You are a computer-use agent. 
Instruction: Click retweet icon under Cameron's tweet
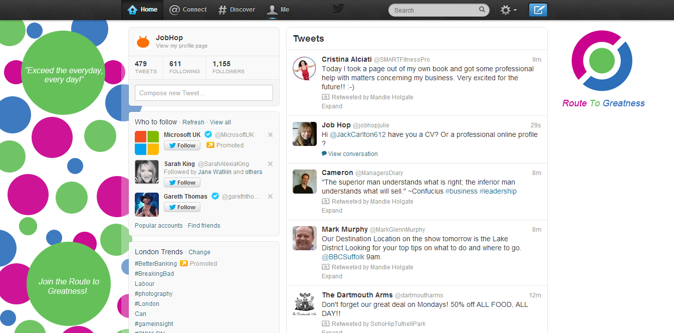coord(326,202)
